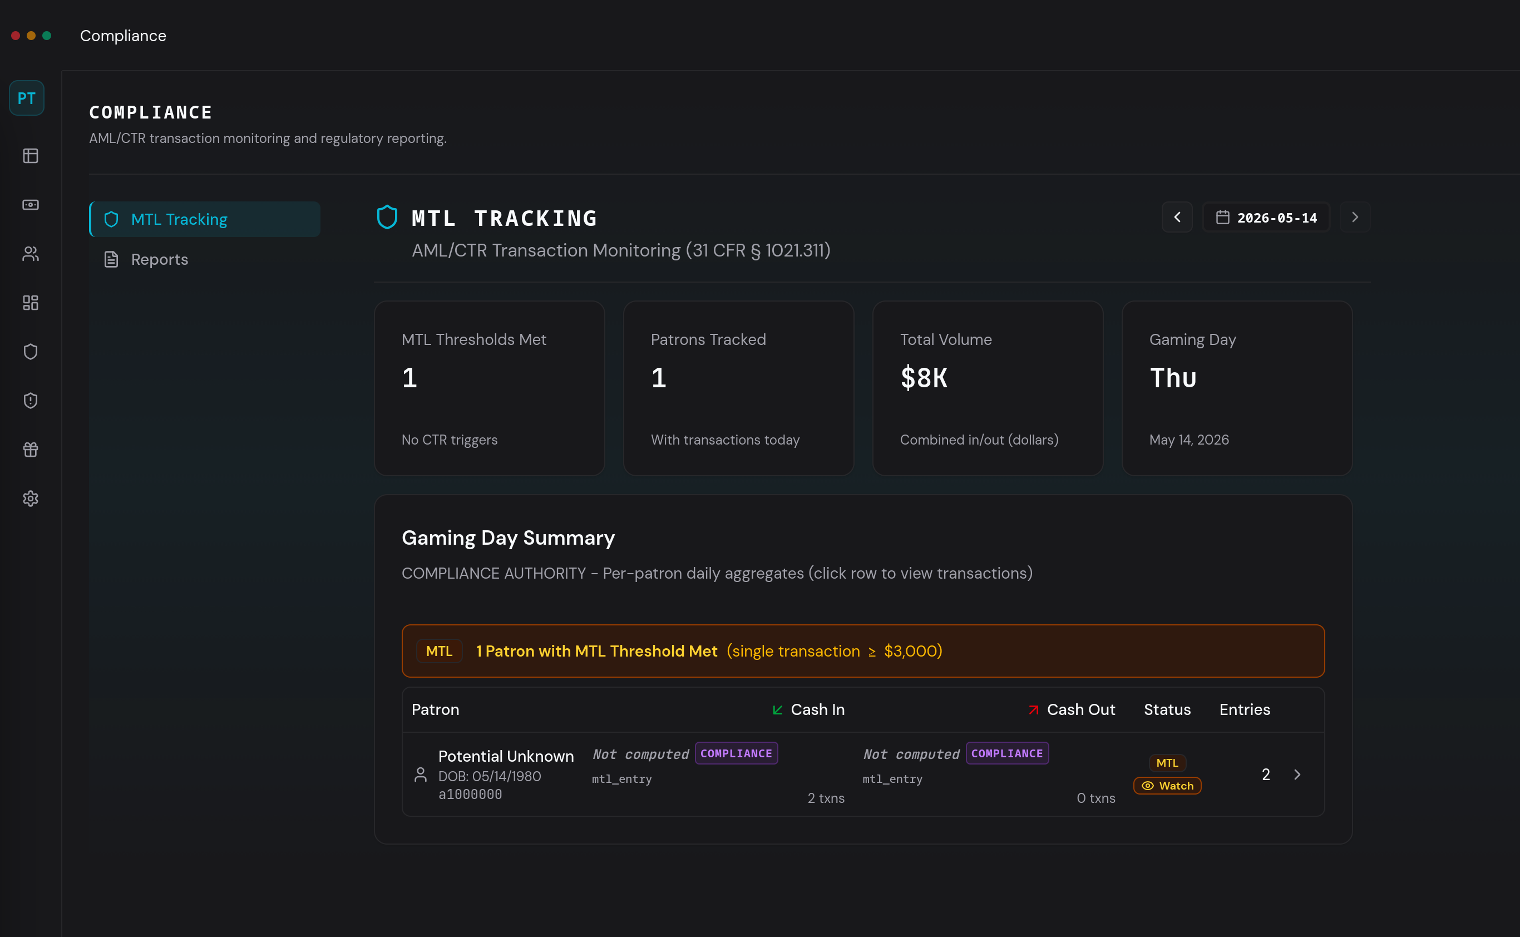Image resolution: width=1520 pixels, height=937 pixels.
Task: Click the green window maximize dot
Action: (47, 36)
